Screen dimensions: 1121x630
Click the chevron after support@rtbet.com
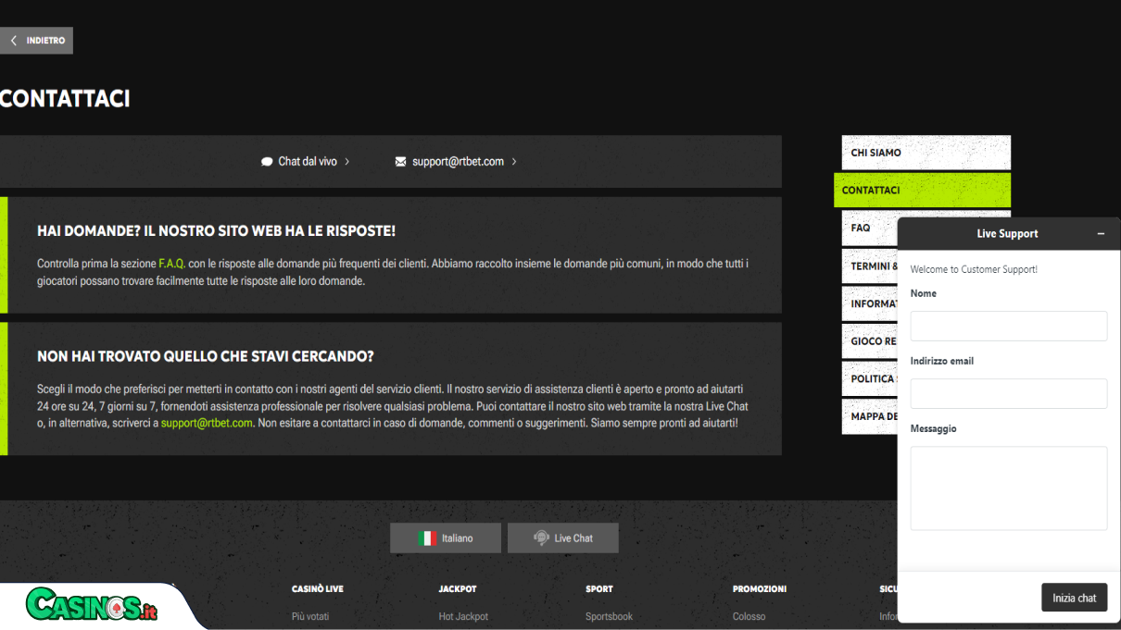coord(514,161)
